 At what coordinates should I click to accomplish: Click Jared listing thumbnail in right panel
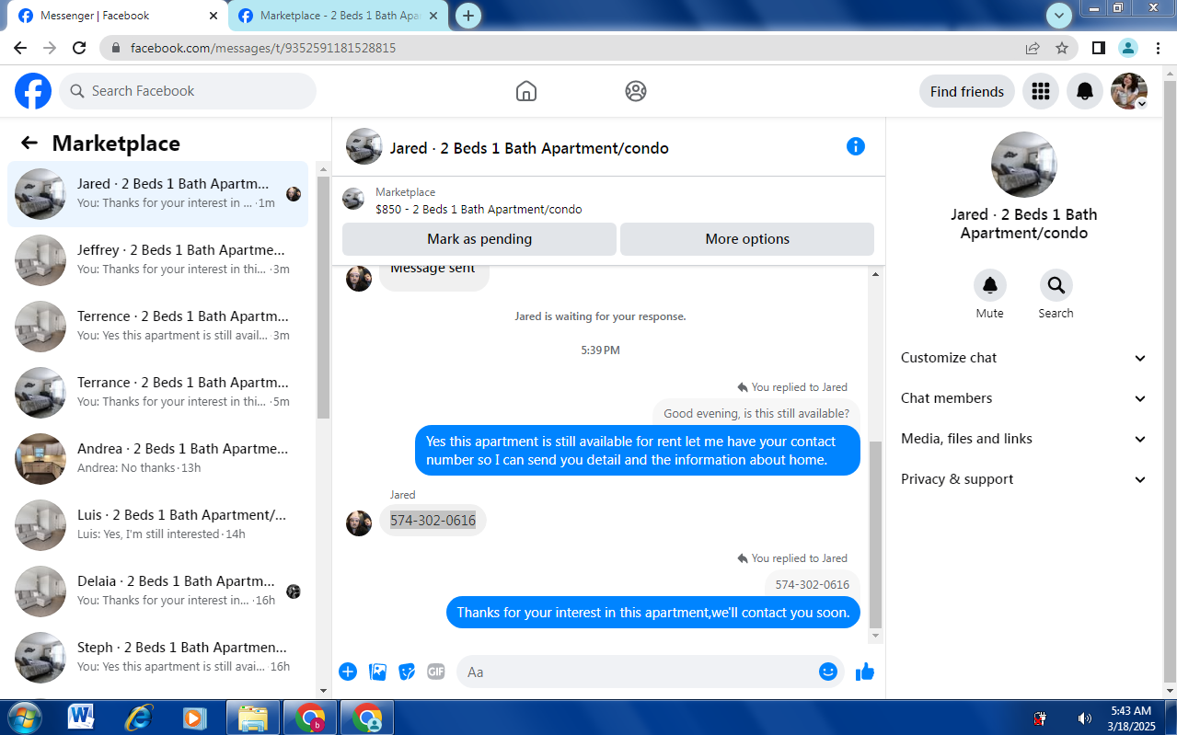tap(1023, 165)
